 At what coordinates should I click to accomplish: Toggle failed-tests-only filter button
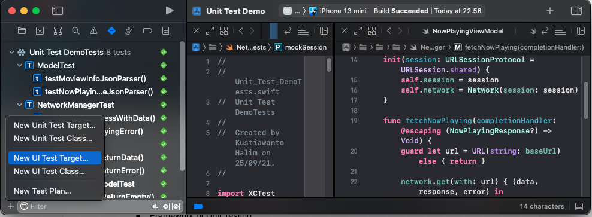[x=165, y=206]
